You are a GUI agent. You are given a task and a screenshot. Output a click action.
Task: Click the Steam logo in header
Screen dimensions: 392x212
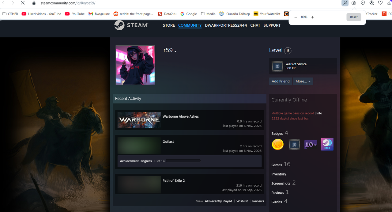131,25
